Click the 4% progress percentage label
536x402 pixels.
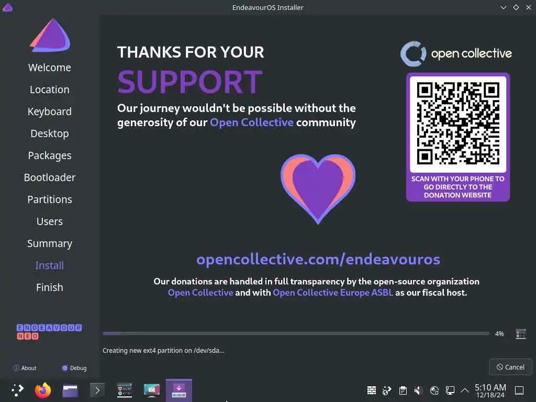pyautogui.click(x=499, y=333)
